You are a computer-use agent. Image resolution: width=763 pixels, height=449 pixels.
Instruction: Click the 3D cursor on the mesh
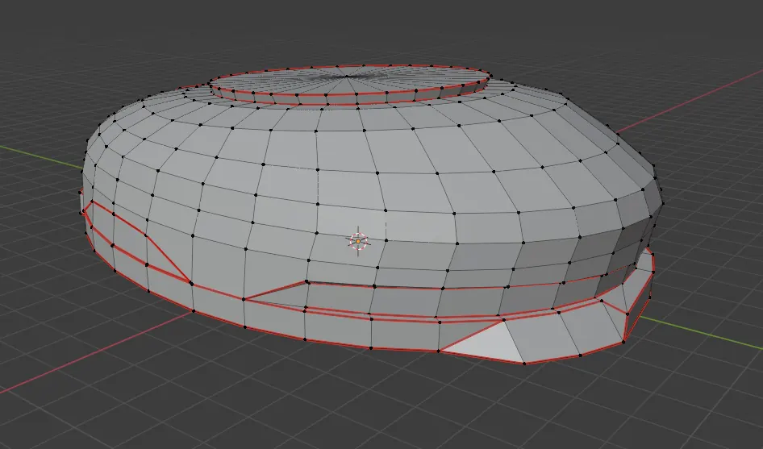point(359,241)
